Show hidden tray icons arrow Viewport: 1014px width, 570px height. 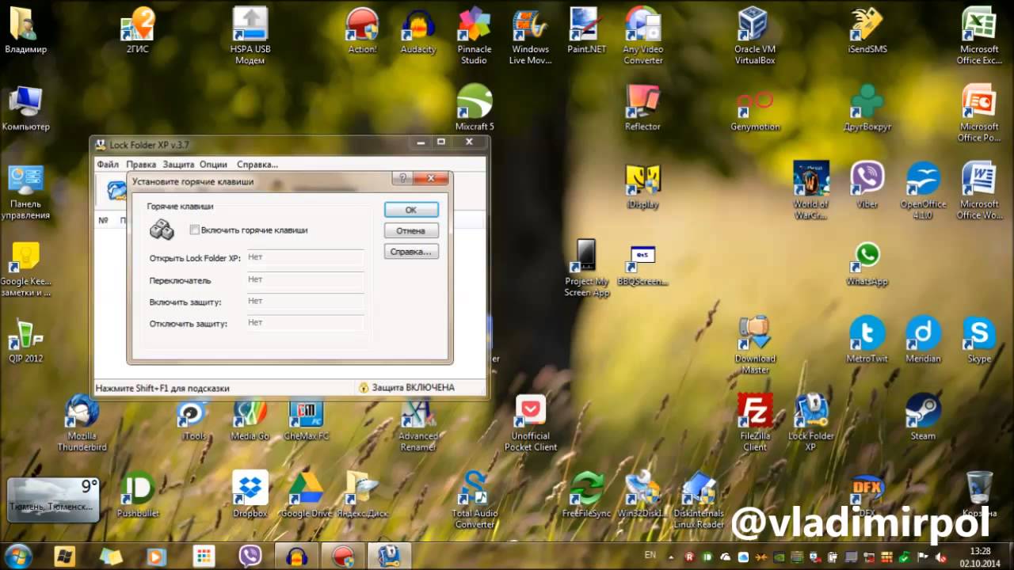pos(673,556)
